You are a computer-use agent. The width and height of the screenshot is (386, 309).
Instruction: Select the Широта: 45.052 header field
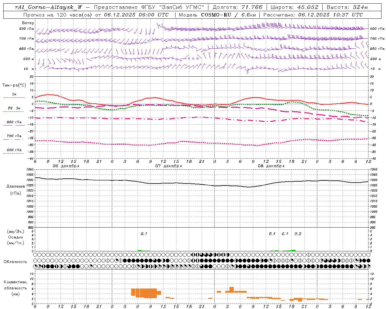295,7
